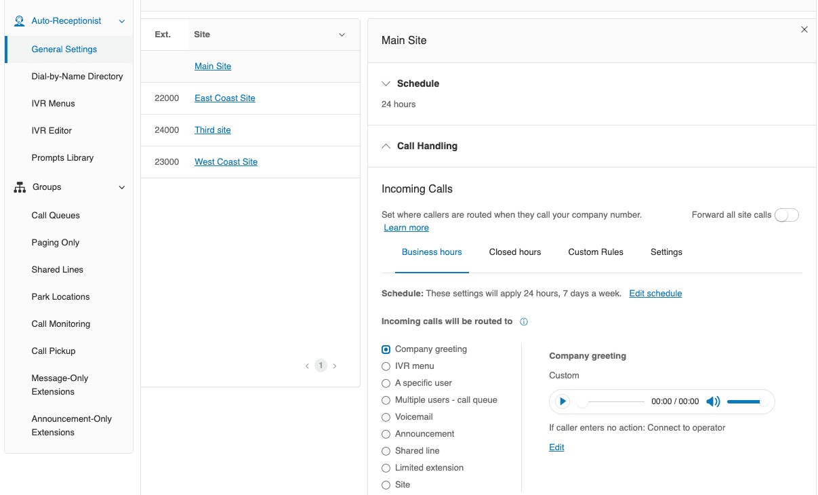Expand the Schedule section
818x495 pixels.
pyautogui.click(x=386, y=83)
